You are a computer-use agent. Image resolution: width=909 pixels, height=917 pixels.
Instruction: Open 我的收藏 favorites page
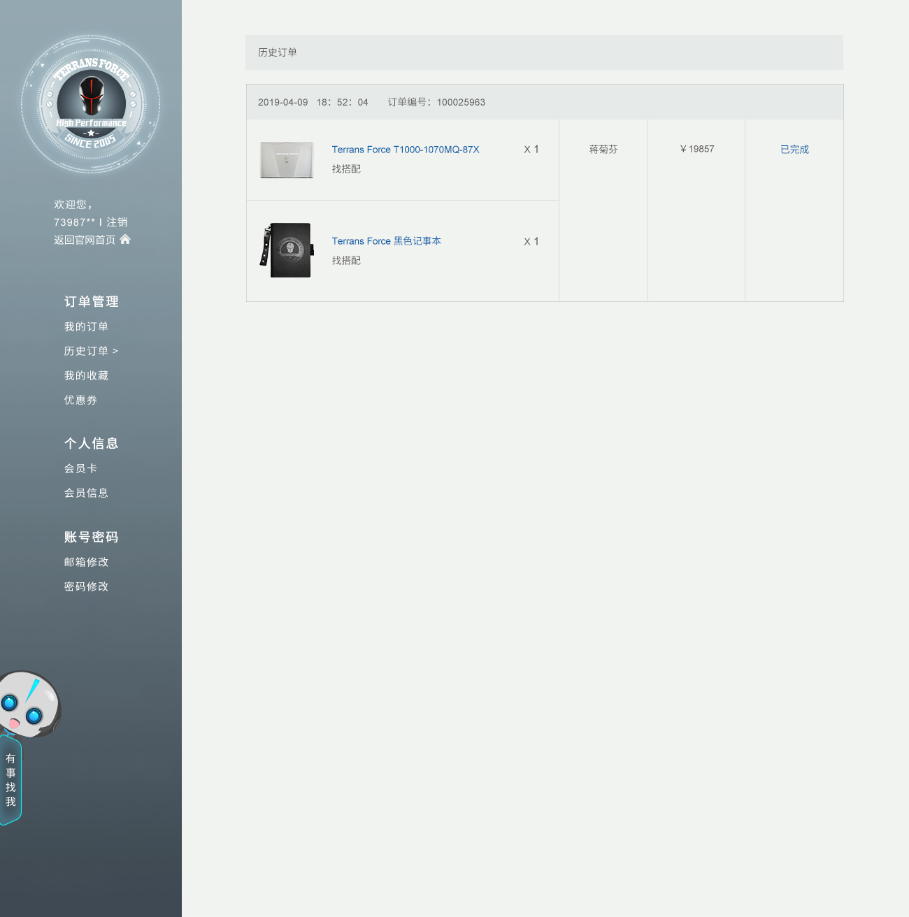pos(86,375)
